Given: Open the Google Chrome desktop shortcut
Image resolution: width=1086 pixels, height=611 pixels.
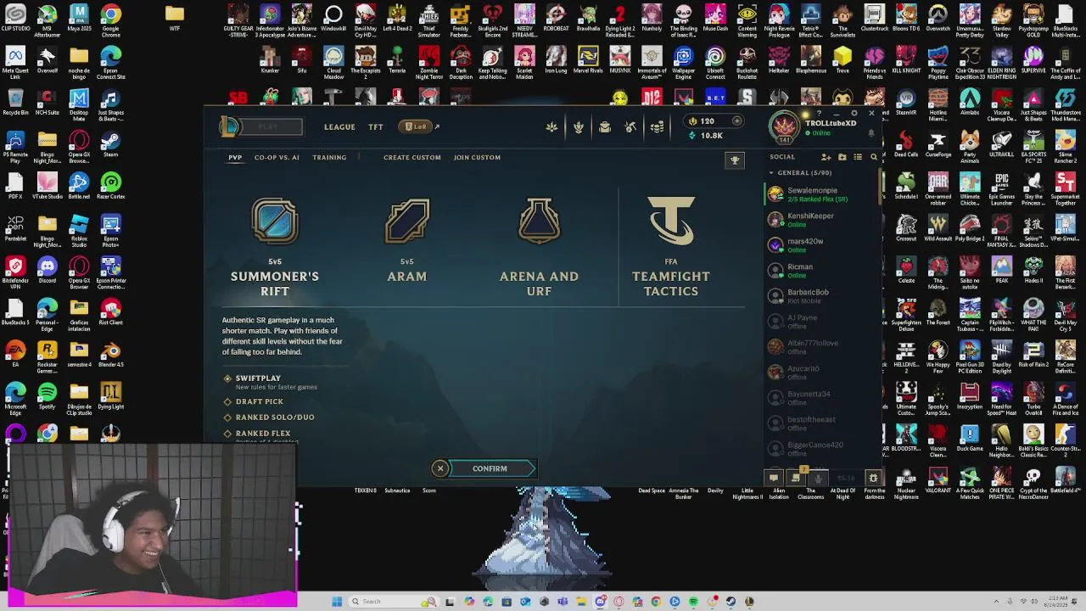Looking at the screenshot, I should (x=111, y=19).
